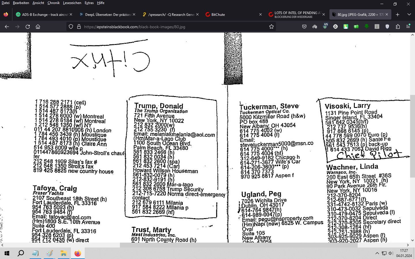Close the LOTS OF INTEL tab

coord(324,14)
